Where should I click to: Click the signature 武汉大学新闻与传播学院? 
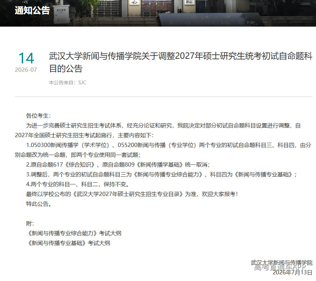(282, 263)
